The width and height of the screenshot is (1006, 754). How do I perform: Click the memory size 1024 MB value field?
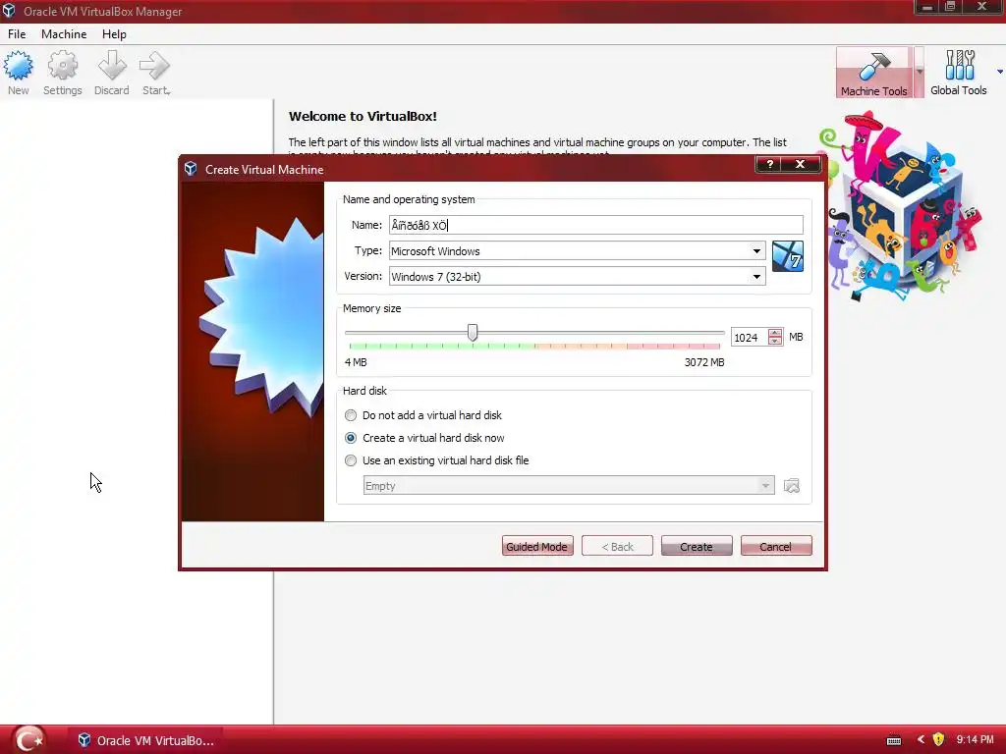tap(749, 338)
